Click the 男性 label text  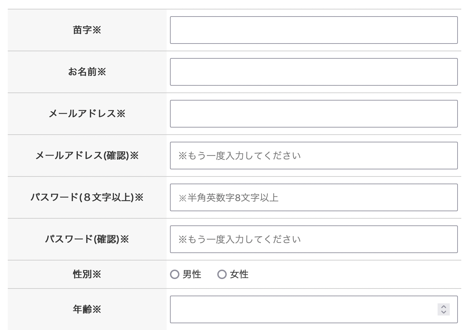point(192,274)
